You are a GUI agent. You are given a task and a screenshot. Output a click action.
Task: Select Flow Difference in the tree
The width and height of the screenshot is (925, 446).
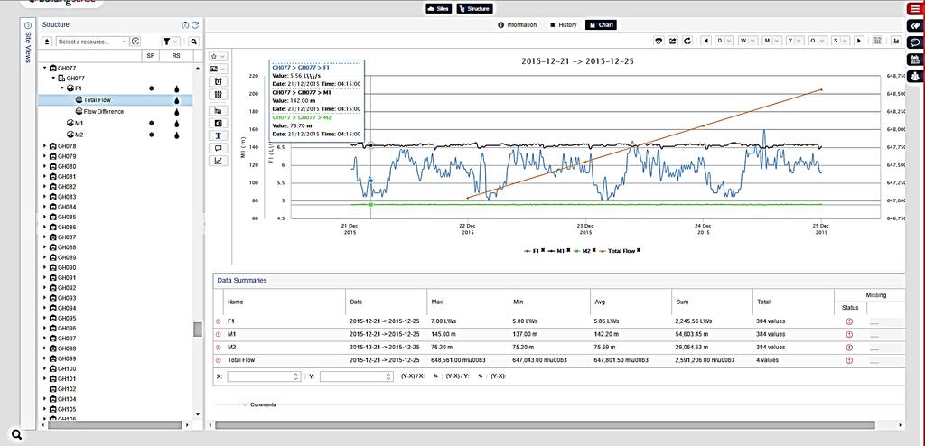pyautogui.click(x=103, y=112)
